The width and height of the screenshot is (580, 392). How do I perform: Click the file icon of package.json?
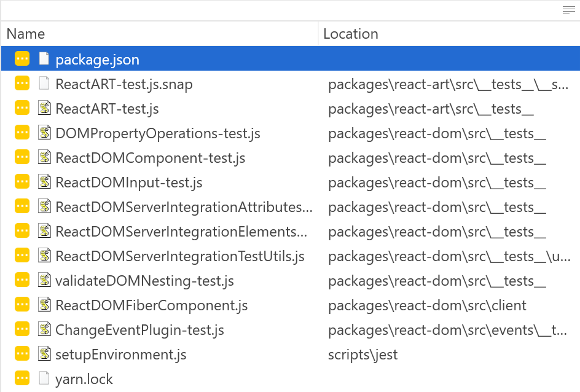pyautogui.click(x=44, y=58)
